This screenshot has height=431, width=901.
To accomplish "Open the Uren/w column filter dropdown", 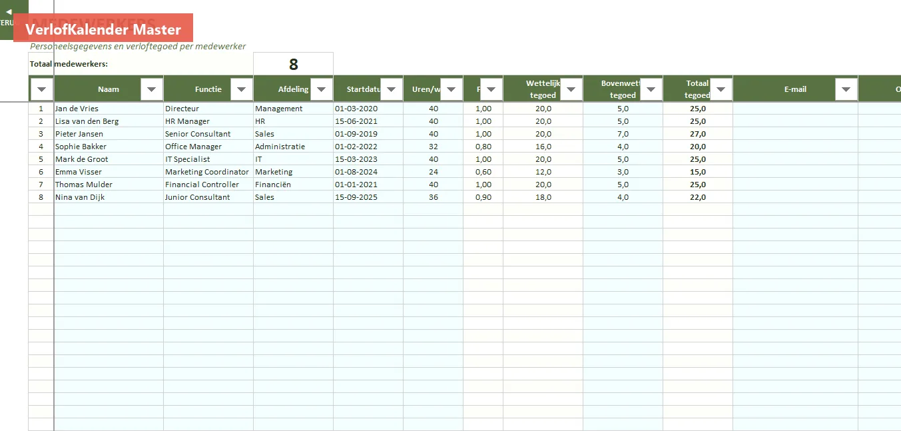I will tap(451, 89).
